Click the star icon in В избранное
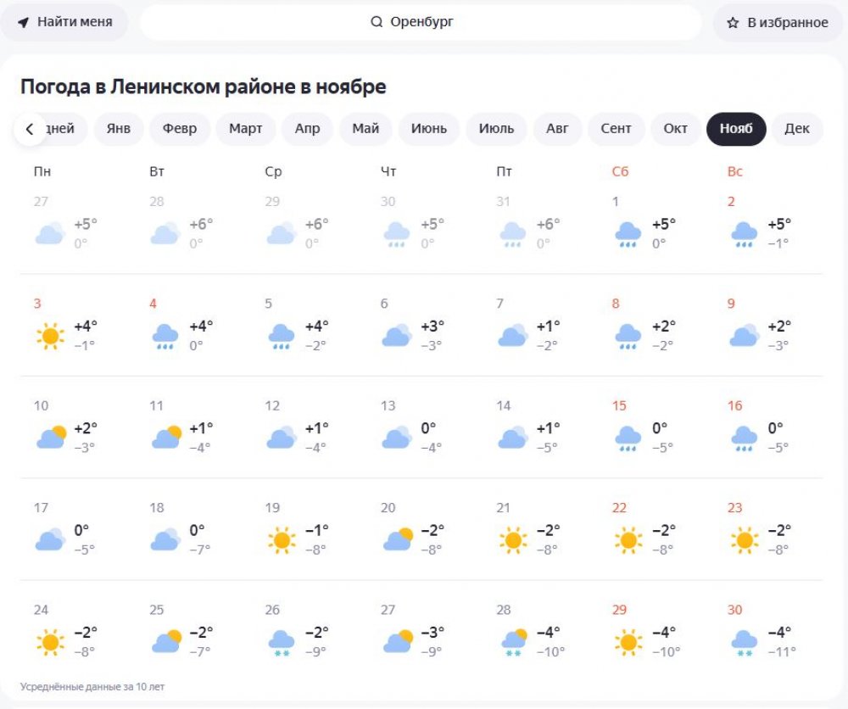 pos(733,23)
